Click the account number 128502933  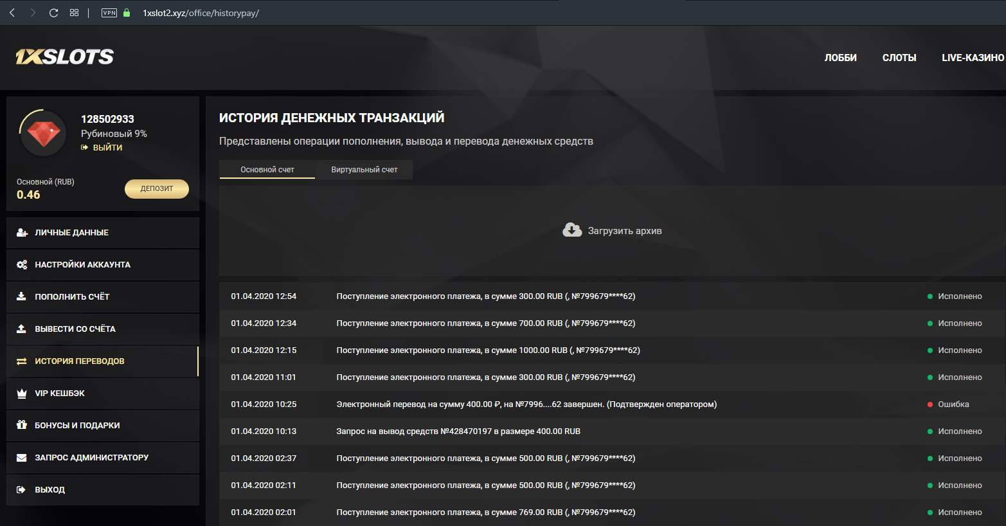click(107, 119)
